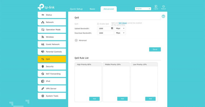Tick the Enable QoS checkbox
The height and width of the screenshot is (107, 205).
pos(98,24)
